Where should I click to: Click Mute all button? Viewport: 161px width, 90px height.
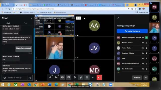[x=137, y=78]
